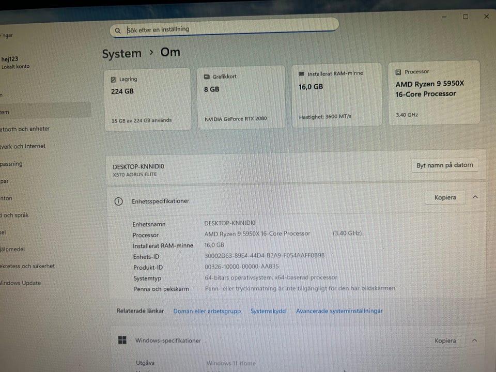Open the hej123 local account profile
Screen dimensions: 496x372
pos(15,63)
